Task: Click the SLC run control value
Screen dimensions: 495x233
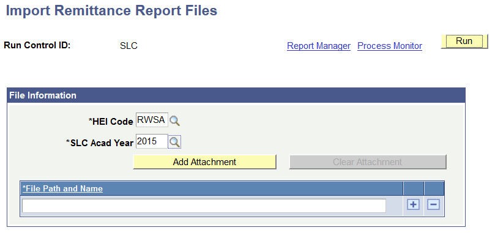Action: (x=129, y=46)
